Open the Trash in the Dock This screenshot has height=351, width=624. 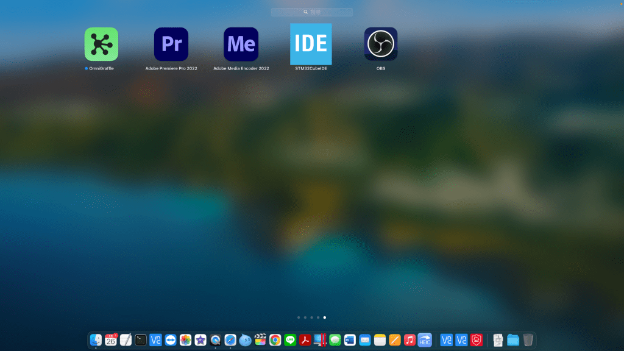528,340
